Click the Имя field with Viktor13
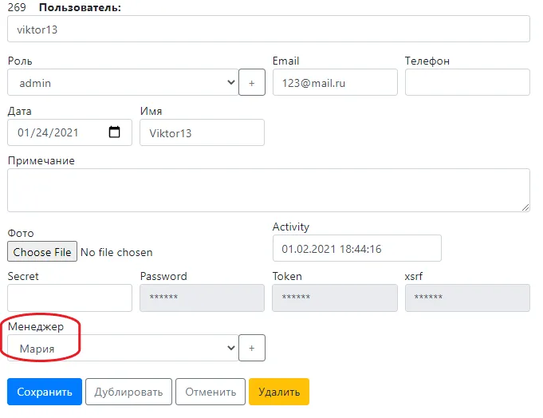This screenshot has height=418, width=543. coord(203,132)
